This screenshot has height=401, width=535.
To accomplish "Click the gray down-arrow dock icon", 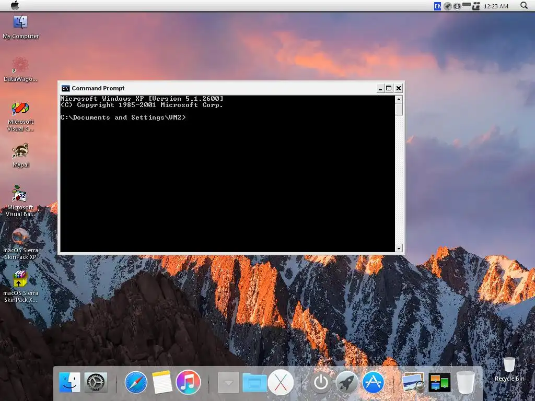I will 228,382.
